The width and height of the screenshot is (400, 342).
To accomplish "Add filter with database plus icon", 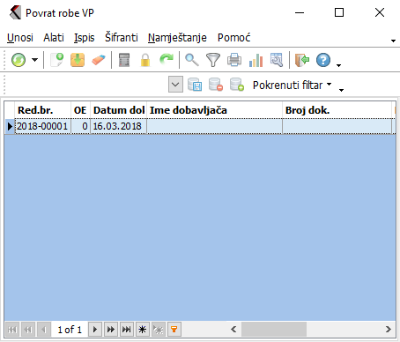I will pos(237,85).
